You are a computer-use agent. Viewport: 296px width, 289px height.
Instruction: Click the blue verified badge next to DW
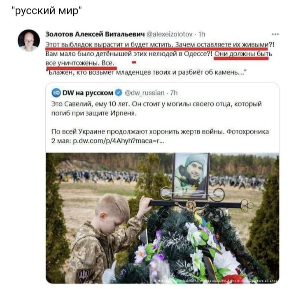tap(119, 93)
